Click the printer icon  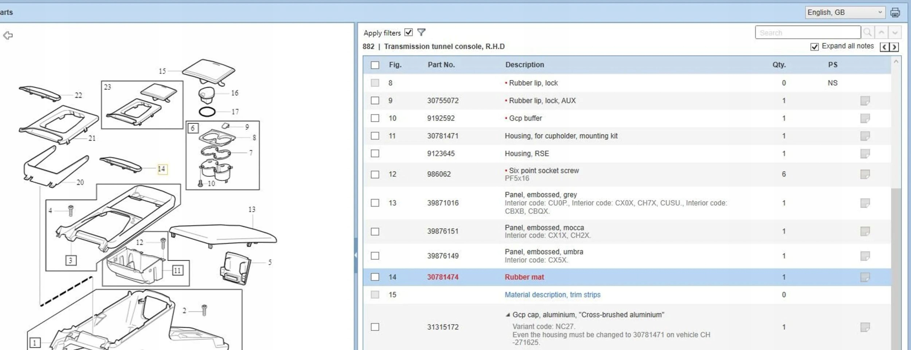[x=895, y=13]
